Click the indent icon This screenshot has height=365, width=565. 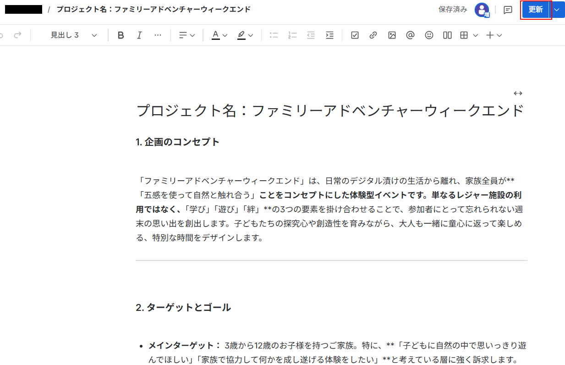click(329, 35)
